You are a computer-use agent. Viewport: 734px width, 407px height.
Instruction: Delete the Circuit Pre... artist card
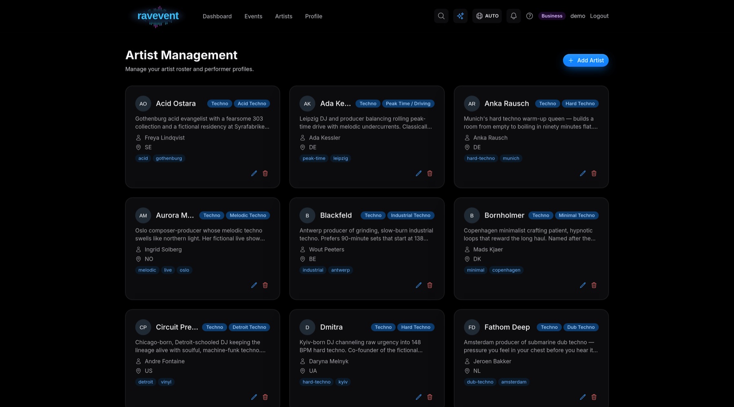pyautogui.click(x=265, y=397)
